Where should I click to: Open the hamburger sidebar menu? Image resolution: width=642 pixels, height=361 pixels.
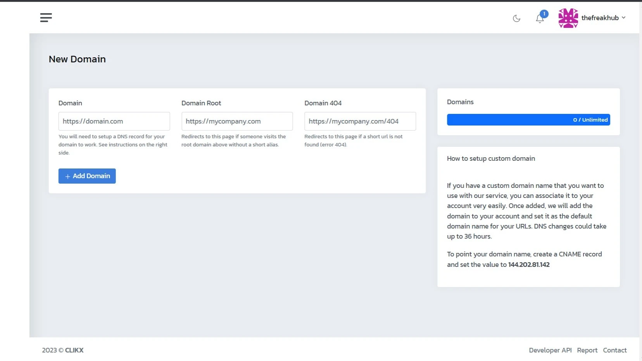click(x=46, y=17)
